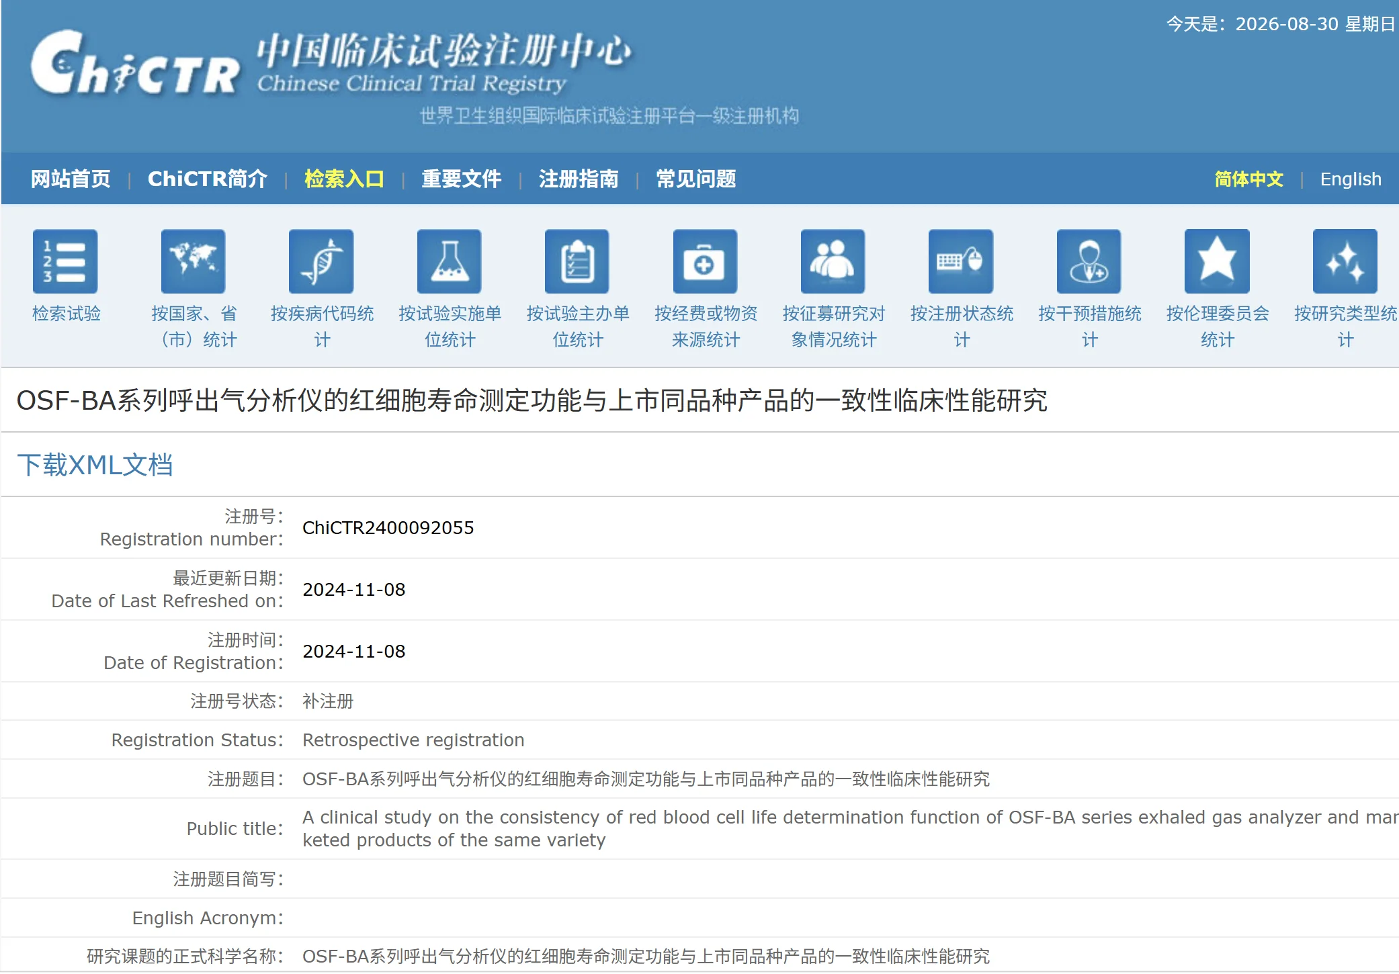Open the sparkle study type statistics icon
Image resolution: width=1399 pixels, height=974 pixels.
(1345, 261)
